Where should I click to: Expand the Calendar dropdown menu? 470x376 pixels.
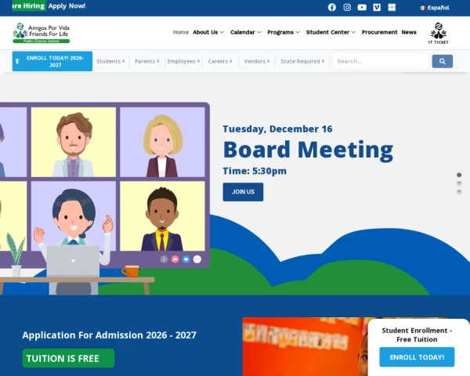click(x=246, y=32)
